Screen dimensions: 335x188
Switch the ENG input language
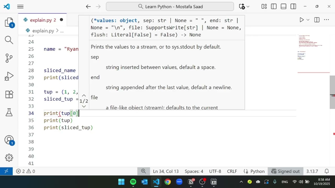[285, 182]
